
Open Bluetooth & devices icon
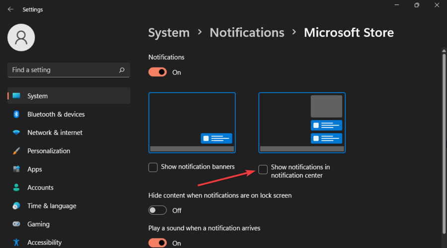[x=16, y=115]
